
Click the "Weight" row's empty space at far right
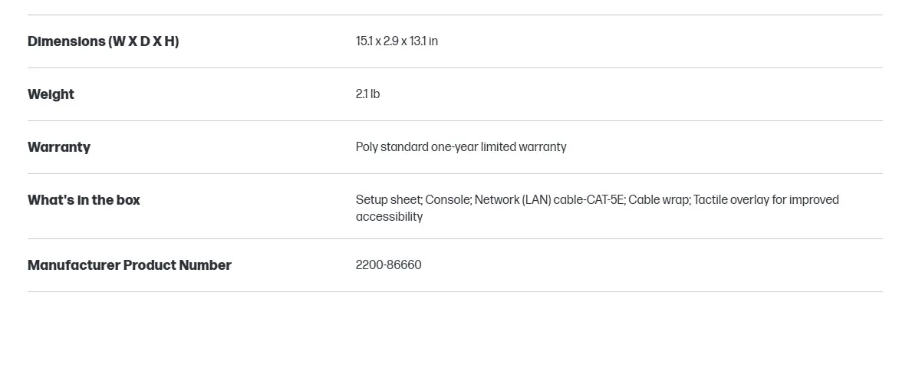[x=805, y=94]
